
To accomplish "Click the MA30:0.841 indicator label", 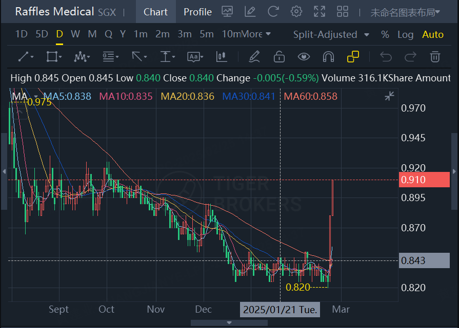I will [x=249, y=96].
